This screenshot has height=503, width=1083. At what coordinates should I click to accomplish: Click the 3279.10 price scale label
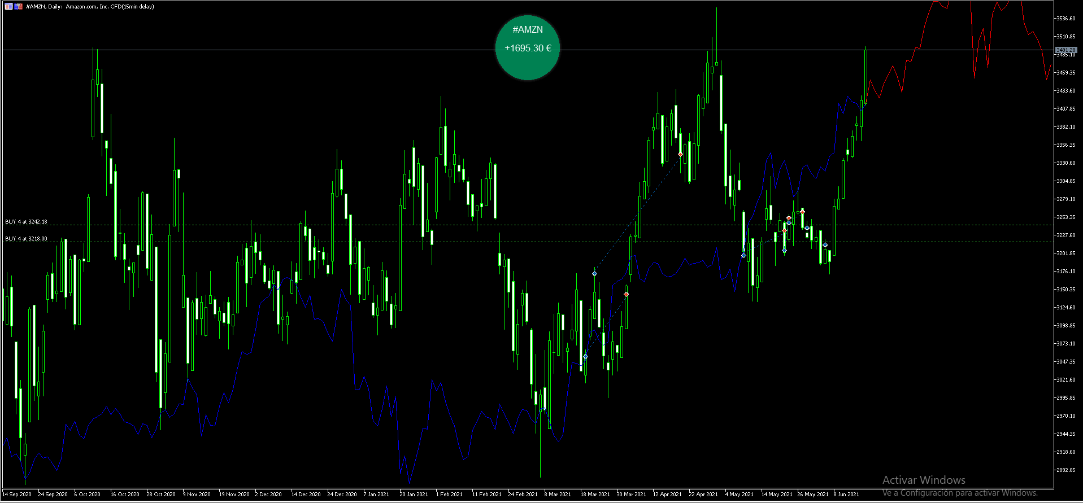1066,199
